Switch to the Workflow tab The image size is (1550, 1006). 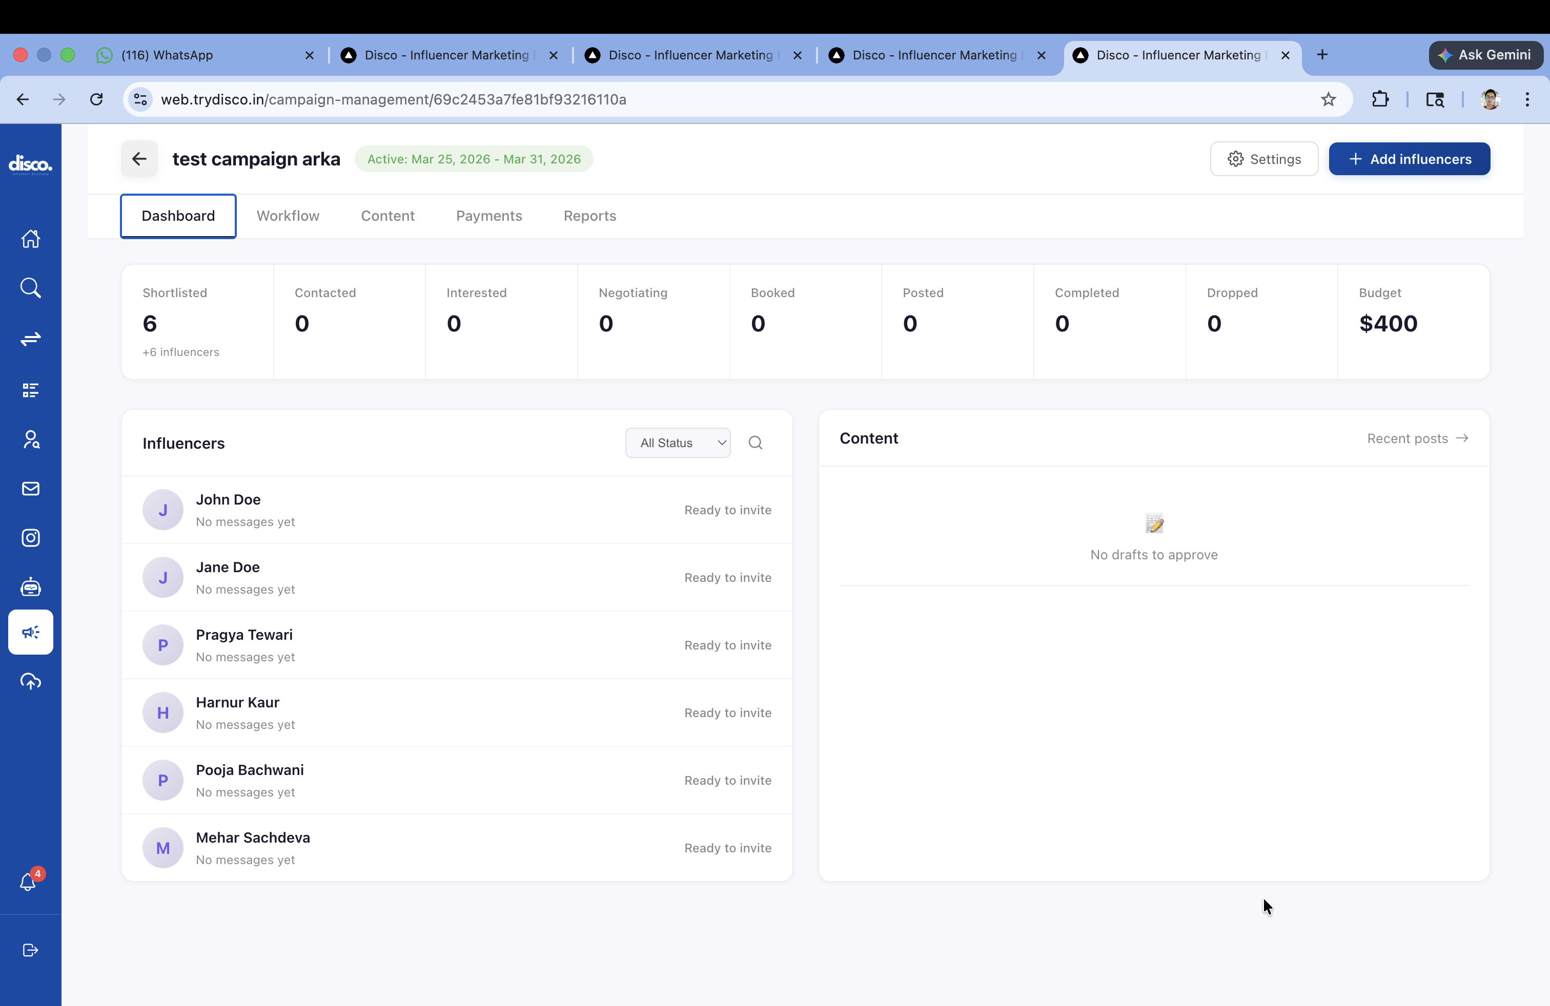click(288, 216)
